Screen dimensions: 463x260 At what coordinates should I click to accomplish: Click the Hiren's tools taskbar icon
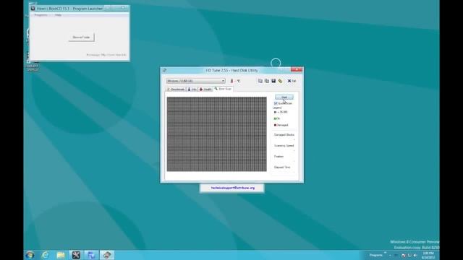click(76, 255)
